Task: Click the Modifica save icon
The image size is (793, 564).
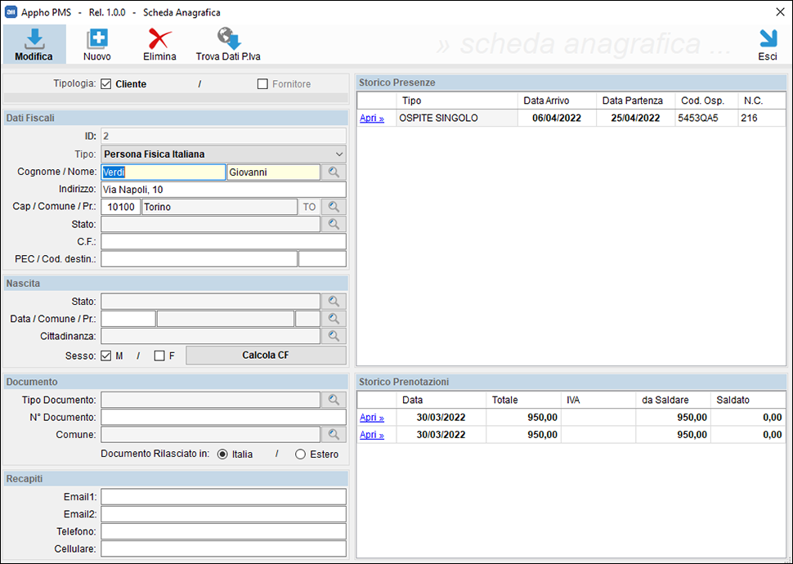Action: point(34,39)
